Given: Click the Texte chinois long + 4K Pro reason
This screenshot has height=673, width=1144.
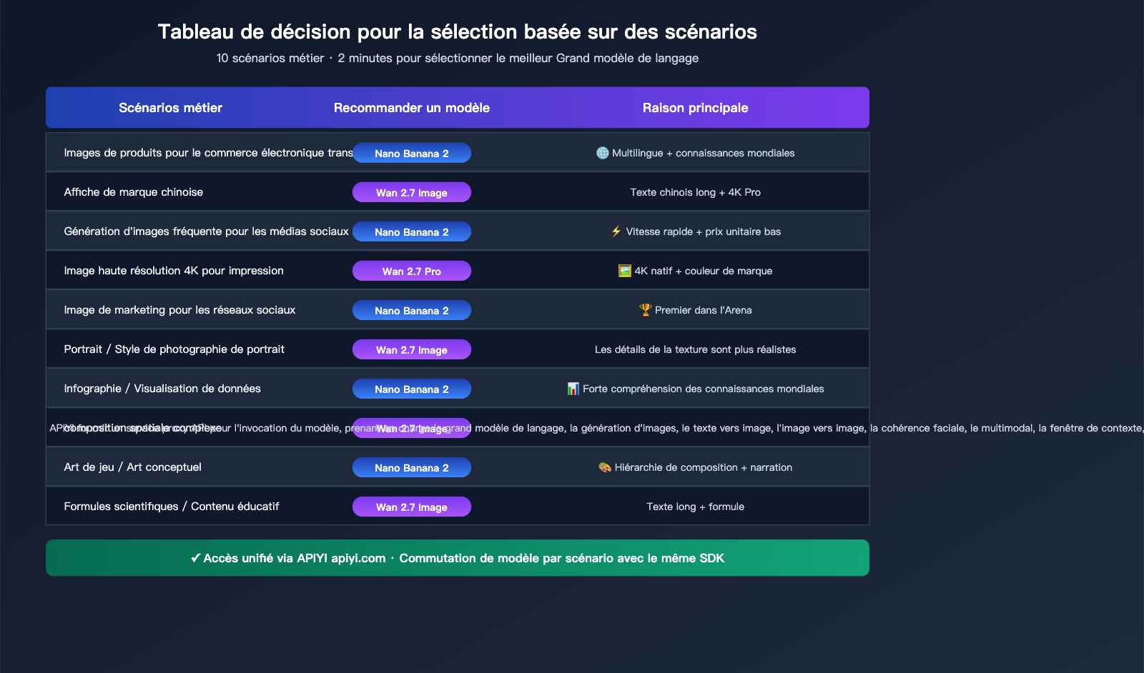Looking at the screenshot, I should 695,192.
